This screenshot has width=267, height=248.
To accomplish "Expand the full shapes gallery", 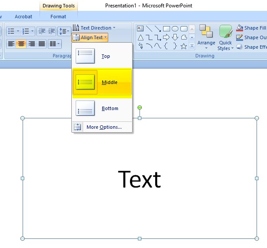I will [192, 46].
